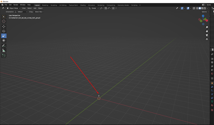Switch to Rendered viewport shading
This screenshot has height=125, width=214.
(205, 8)
